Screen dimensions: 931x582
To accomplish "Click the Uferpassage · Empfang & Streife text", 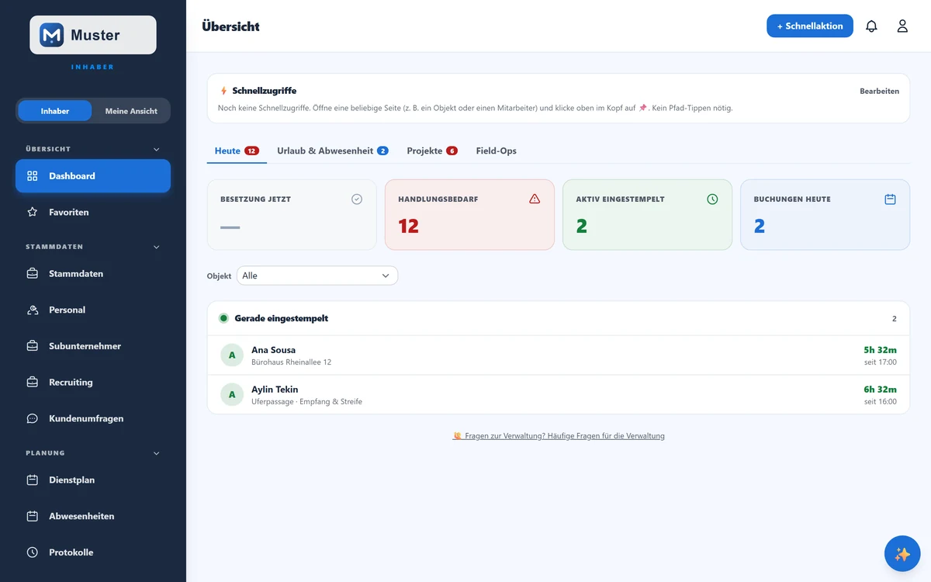I will (x=306, y=402).
